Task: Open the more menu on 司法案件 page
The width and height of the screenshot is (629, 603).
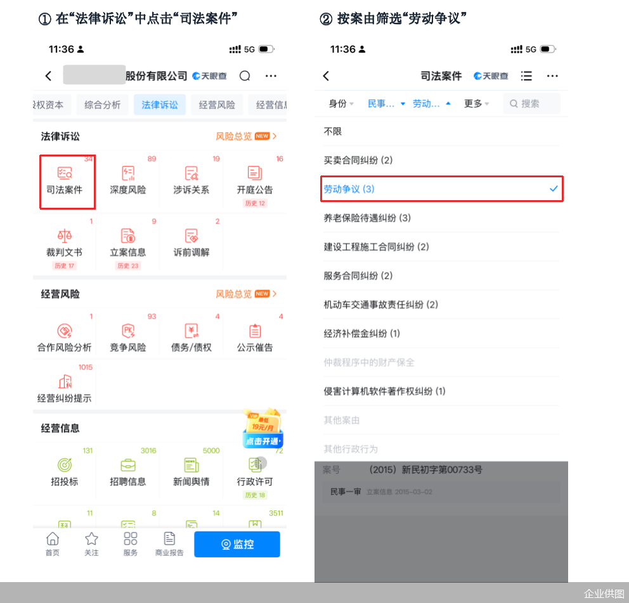Action: pos(552,76)
